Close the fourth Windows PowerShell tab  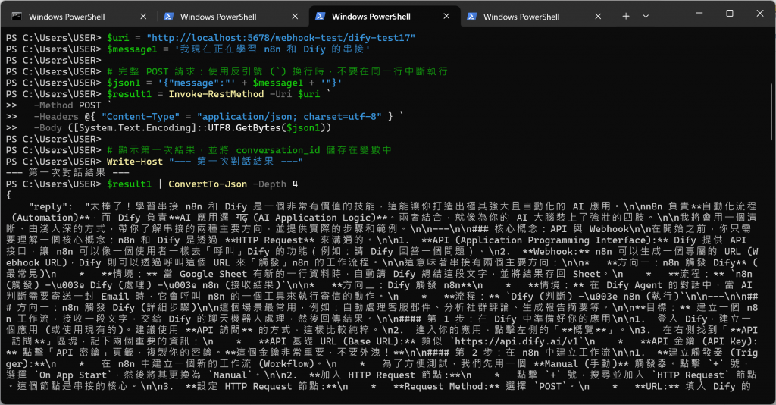coord(598,17)
